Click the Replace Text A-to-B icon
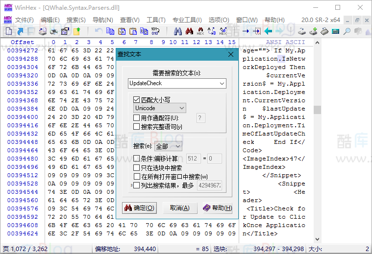The width and height of the screenshot is (372, 254). coord(212,31)
